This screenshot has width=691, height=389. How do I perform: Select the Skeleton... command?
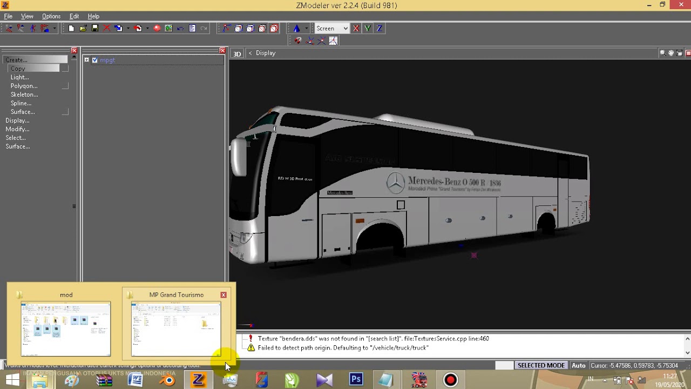(24, 95)
